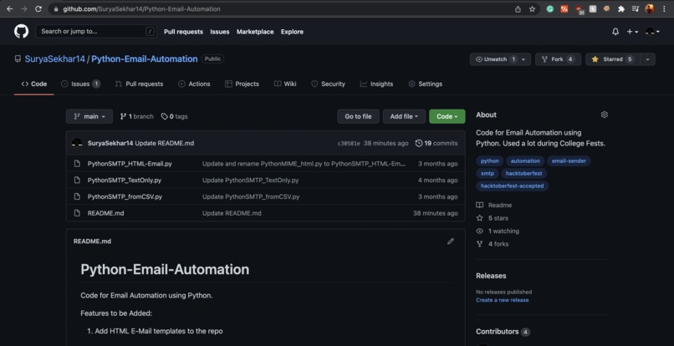Image resolution: width=674 pixels, height=346 pixels.
Task: Switch to the Issues tab
Action: point(81,84)
